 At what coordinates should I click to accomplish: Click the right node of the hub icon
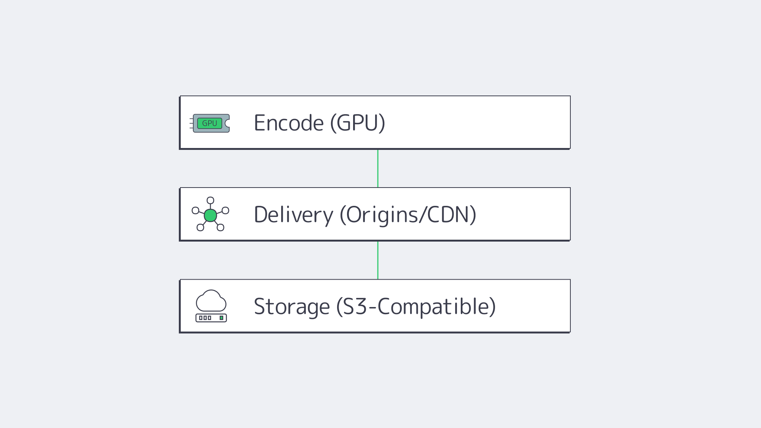point(225,210)
